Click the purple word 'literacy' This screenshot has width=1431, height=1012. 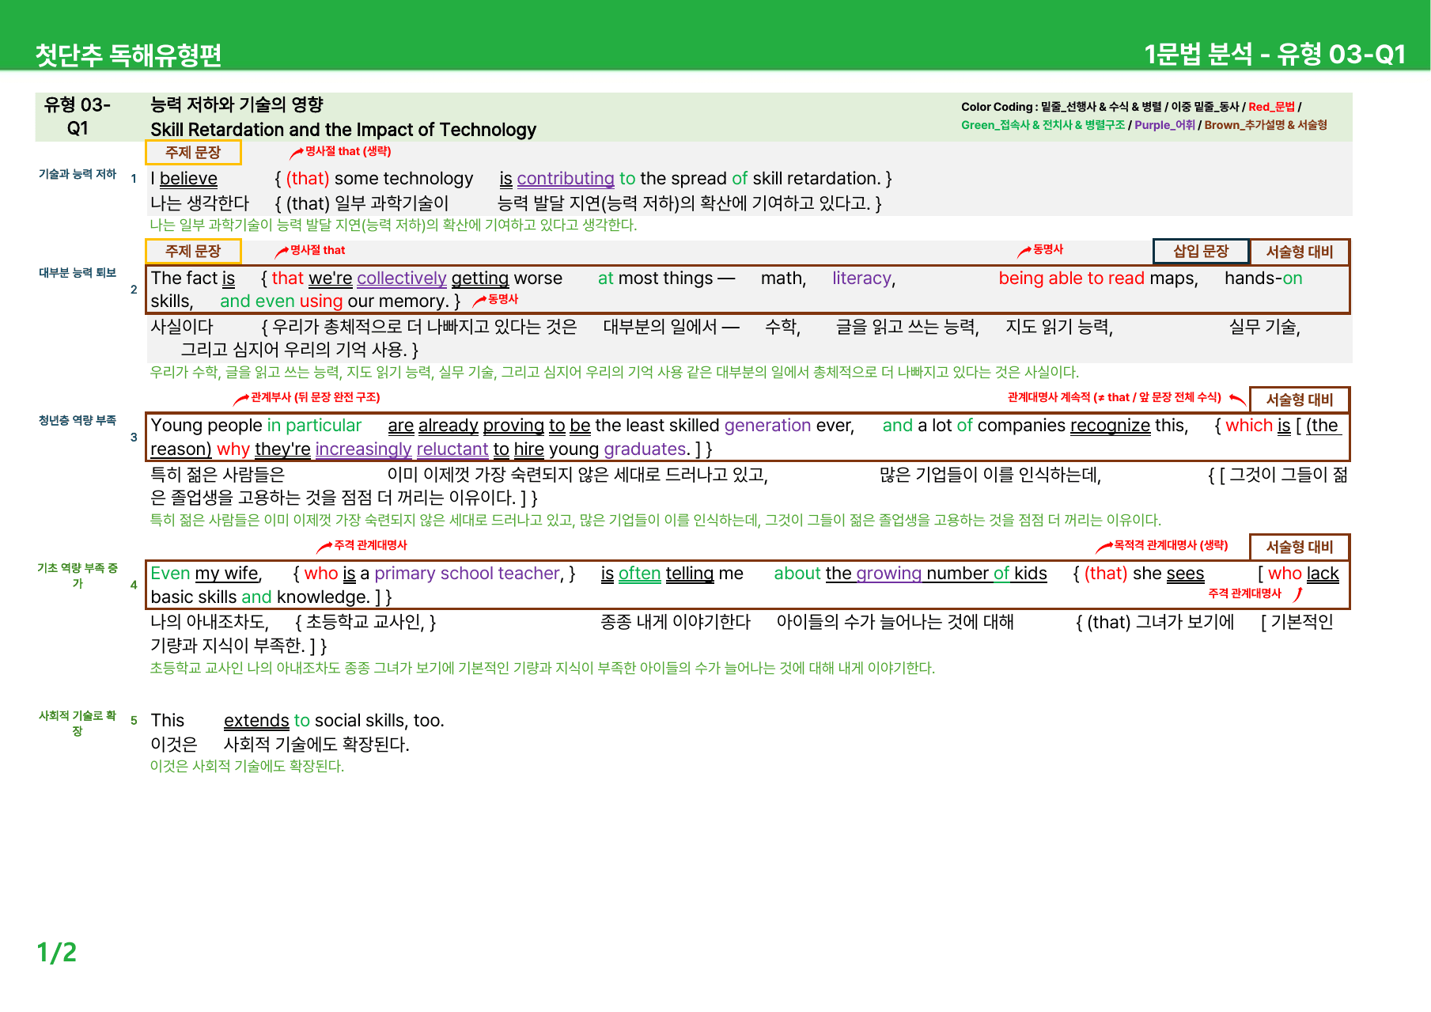861,279
